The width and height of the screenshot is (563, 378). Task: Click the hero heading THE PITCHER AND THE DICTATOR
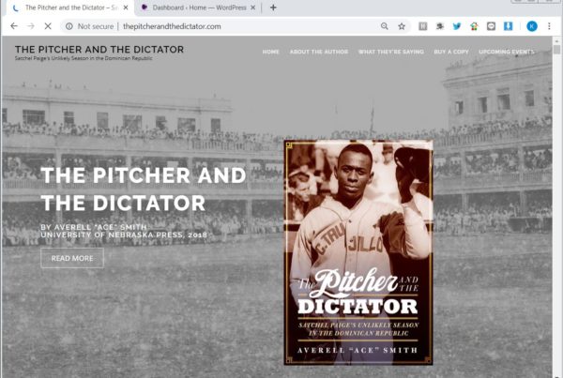click(144, 189)
